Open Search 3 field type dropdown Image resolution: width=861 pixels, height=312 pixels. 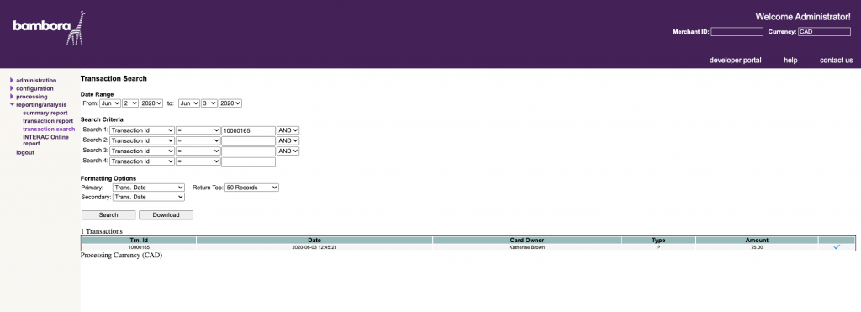(x=141, y=151)
